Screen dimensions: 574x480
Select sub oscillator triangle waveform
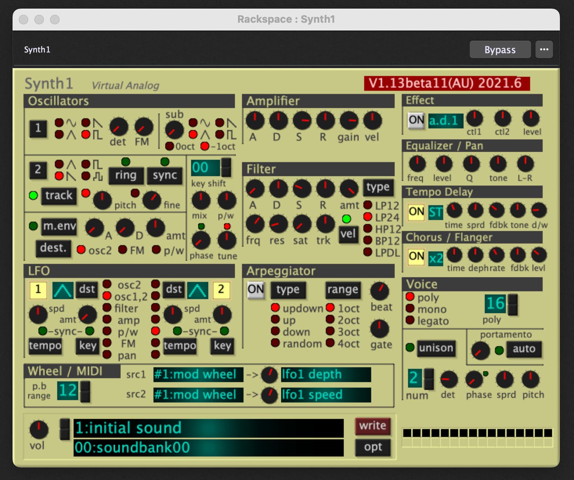coord(193,135)
